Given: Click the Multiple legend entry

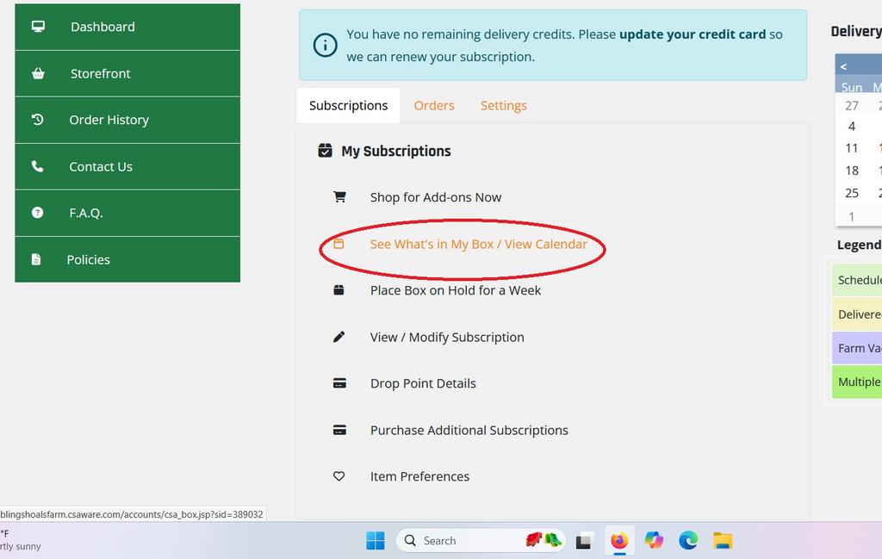Looking at the screenshot, I should click(857, 382).
